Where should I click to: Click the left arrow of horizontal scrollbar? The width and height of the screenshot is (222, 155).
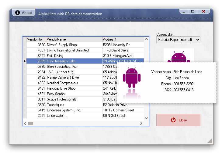click(25, 124)
